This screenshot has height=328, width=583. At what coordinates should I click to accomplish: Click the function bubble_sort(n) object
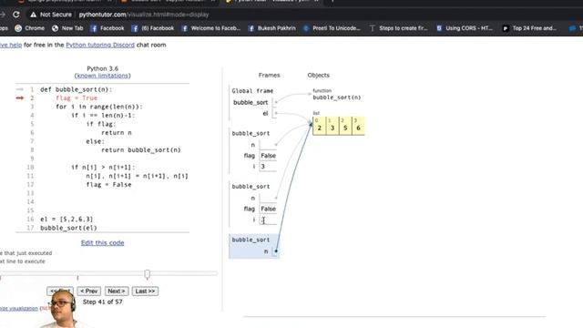click(x=336, y=97)
